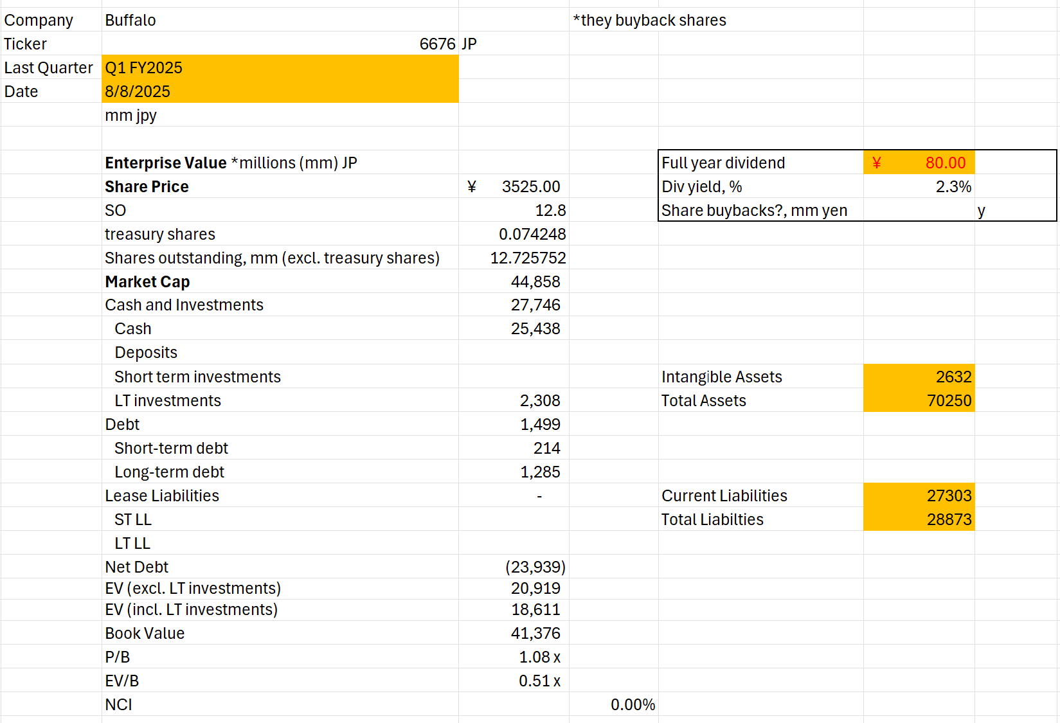Select the full year dividend value '80.00'

click(x=919, y=163)
